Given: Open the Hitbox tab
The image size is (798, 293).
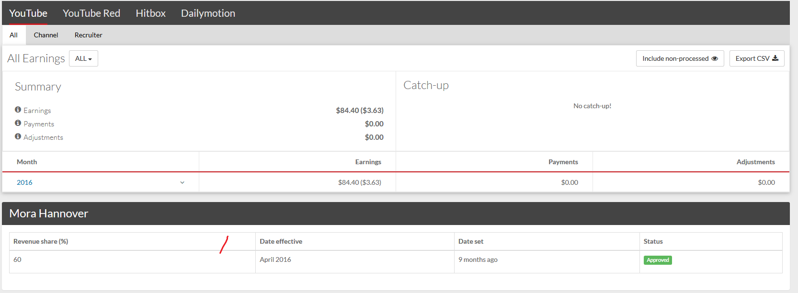Looking at the screenshot, I should coord(150,13).
